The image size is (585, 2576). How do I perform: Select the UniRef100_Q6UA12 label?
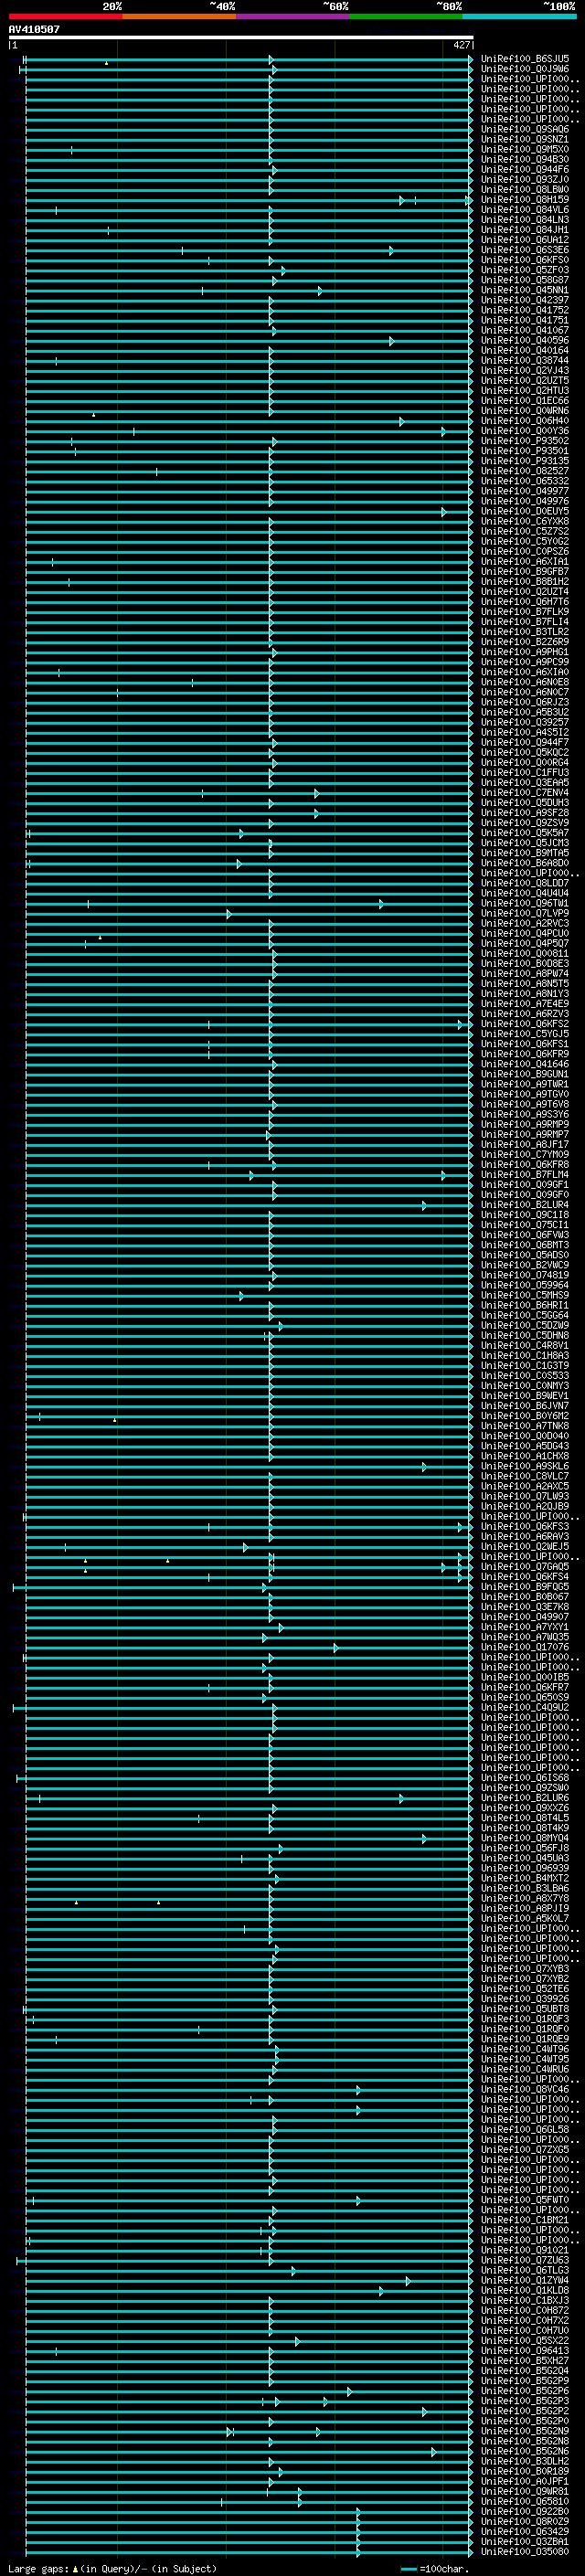525,240
